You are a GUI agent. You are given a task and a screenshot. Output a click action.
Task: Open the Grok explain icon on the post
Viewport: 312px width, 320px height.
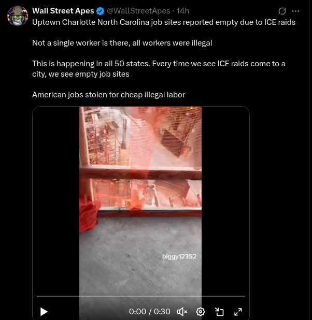pyautogui.click(x=282, y=11)
